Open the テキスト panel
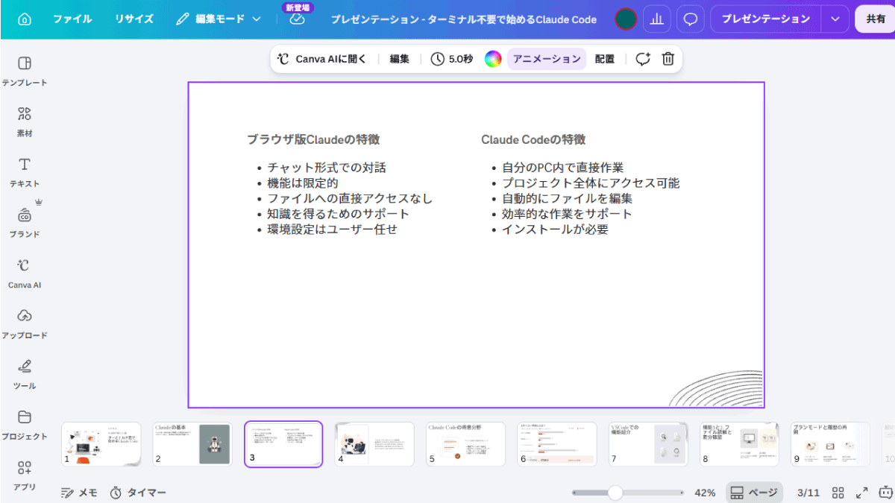The image size is (895, 503). [24, 172]
